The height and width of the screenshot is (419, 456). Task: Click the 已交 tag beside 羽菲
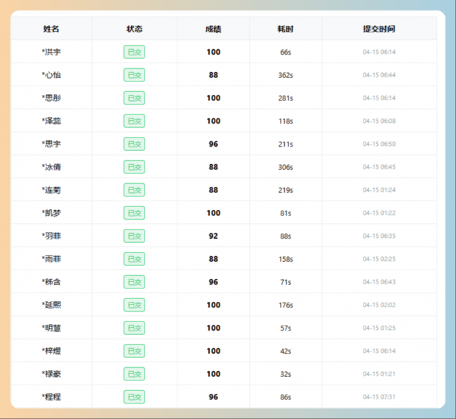tap(134, 236)
